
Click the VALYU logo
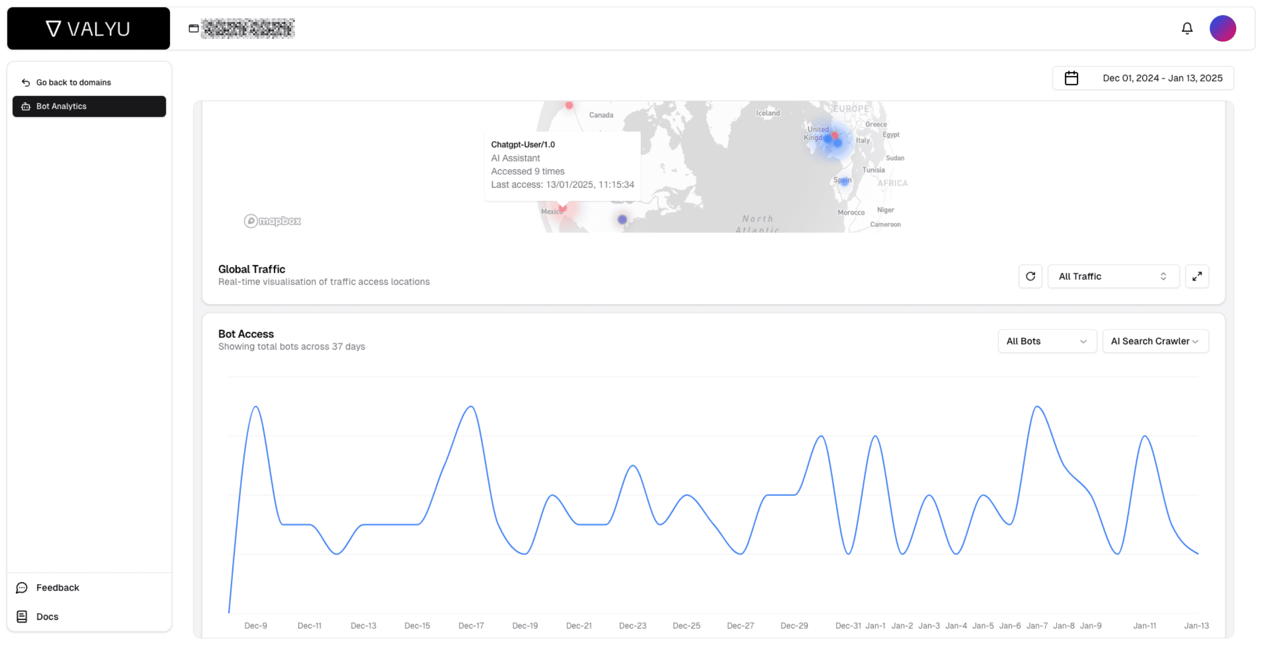(x=88, y=28)
